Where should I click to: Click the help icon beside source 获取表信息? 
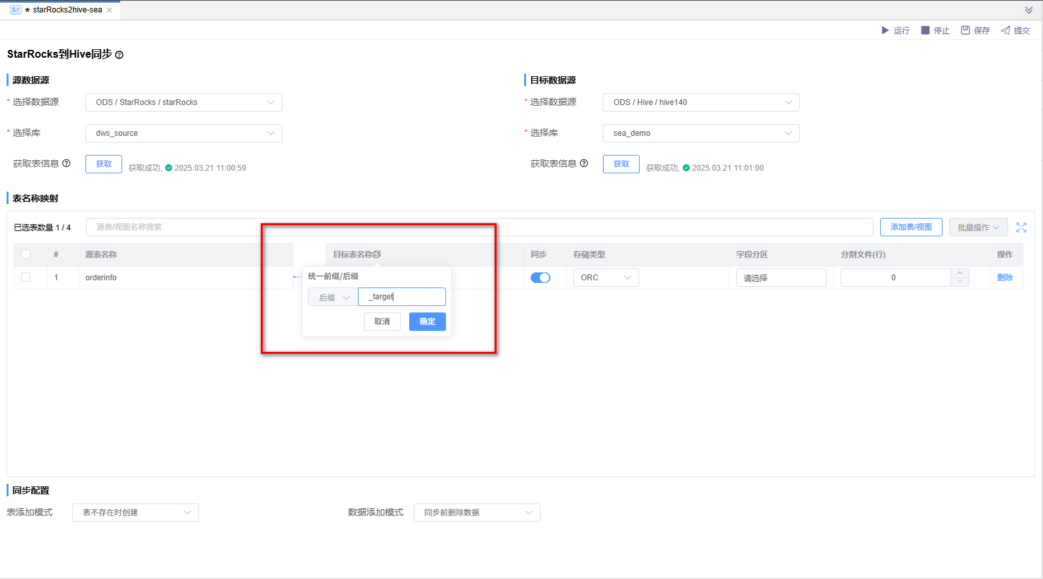click(x=66, y=163)
